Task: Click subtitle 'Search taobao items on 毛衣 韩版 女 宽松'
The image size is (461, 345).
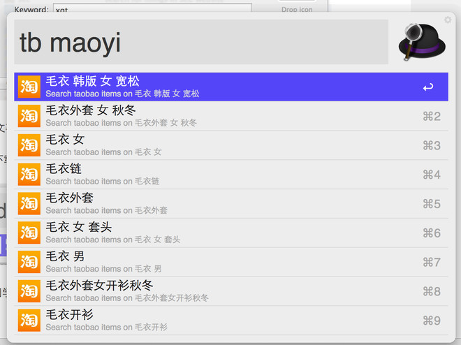Action: pyautogui.click(x=123, y=94)
